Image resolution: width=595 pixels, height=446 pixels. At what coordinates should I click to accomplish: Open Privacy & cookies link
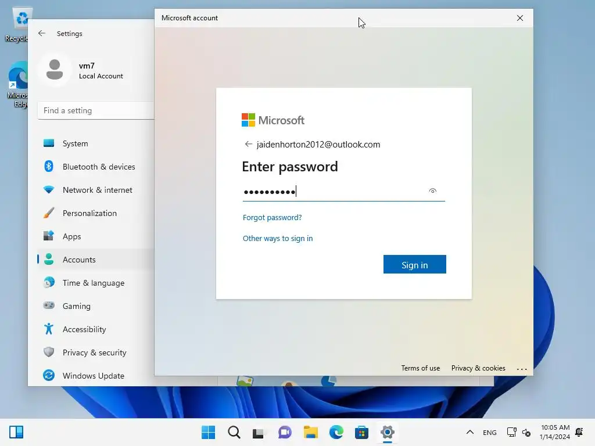coord(478,368)
